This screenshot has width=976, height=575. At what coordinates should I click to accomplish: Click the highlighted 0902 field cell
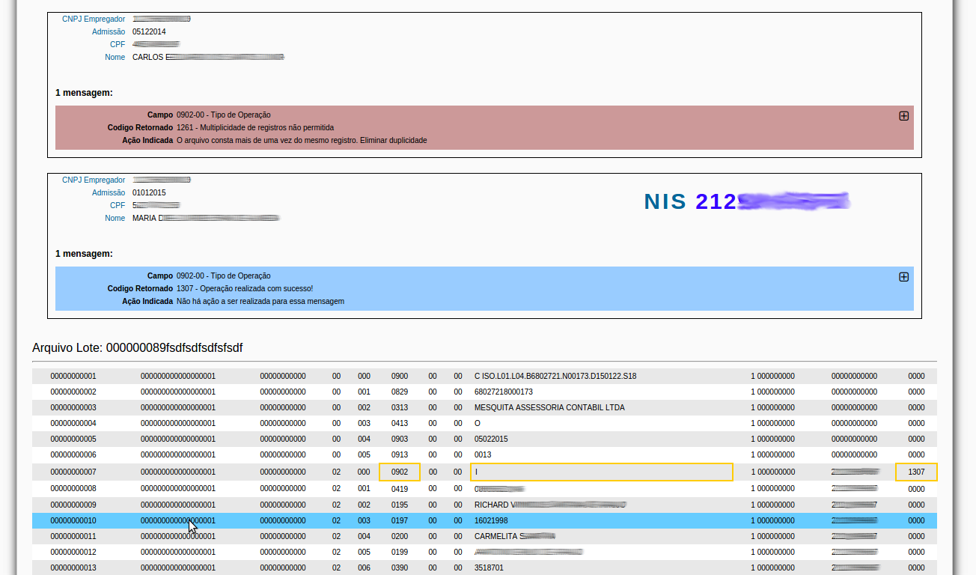click(x=400, y=472)
